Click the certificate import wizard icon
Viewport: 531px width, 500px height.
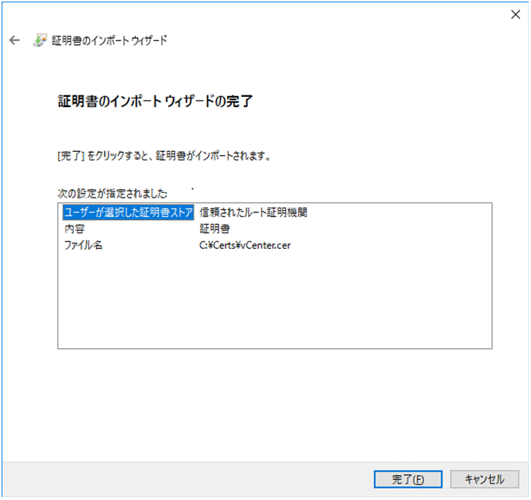click(x=40, y=40)
